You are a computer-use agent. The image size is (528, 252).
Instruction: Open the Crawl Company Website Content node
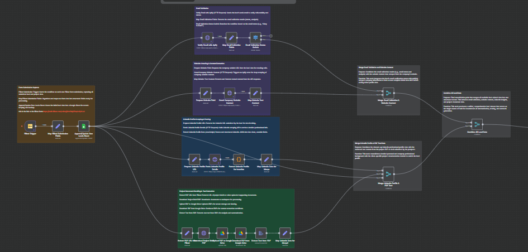click(230, 93)
